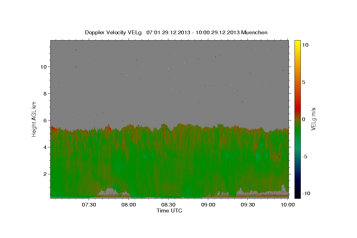Click the 'Muenchen' location text in title
This screenshot has width=357, height=238.
coord(255,32)
